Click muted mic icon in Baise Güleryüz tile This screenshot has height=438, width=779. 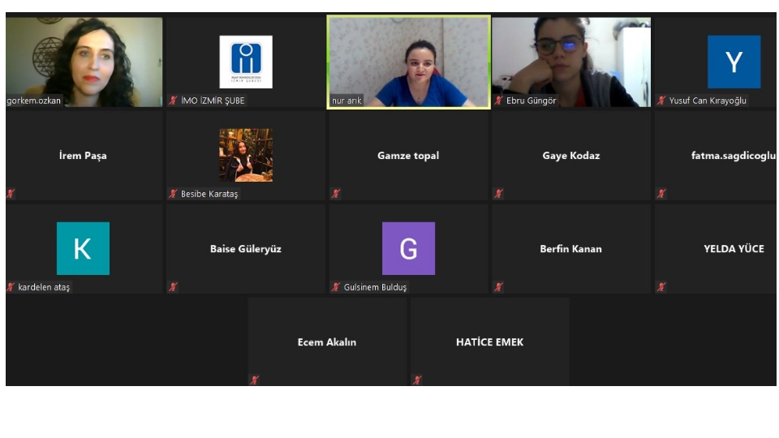173,287
